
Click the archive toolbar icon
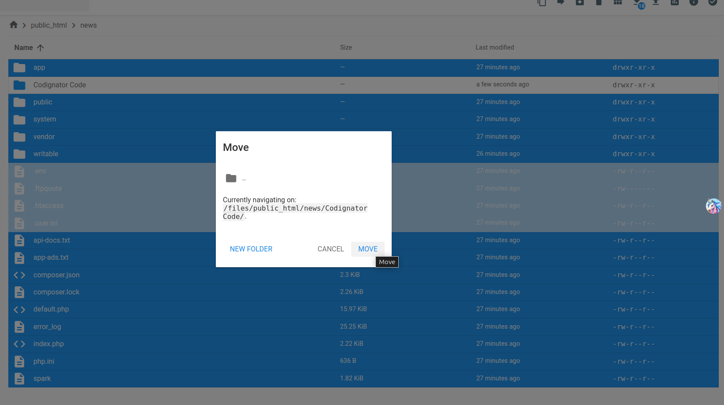(x=580, y=3)
